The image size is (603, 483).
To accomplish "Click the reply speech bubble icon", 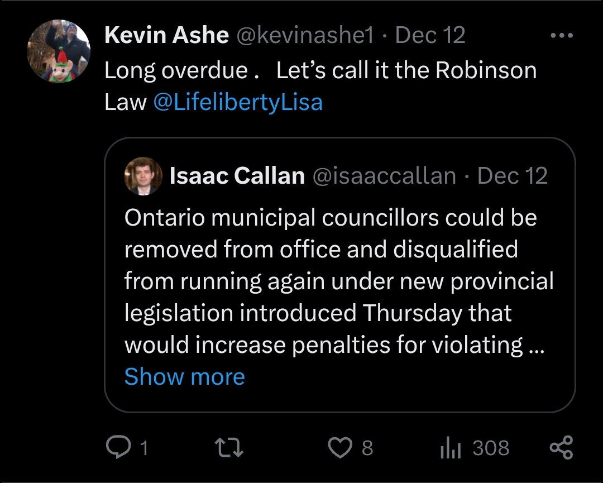I will pyautogui.click(x=118, y=448).
